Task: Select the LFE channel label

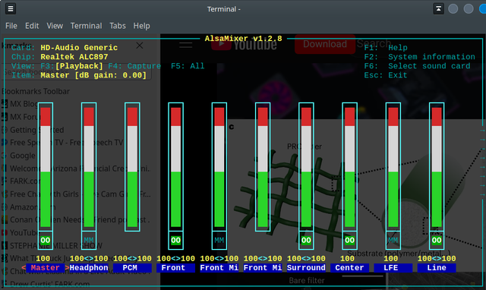Action: (393, 268)
